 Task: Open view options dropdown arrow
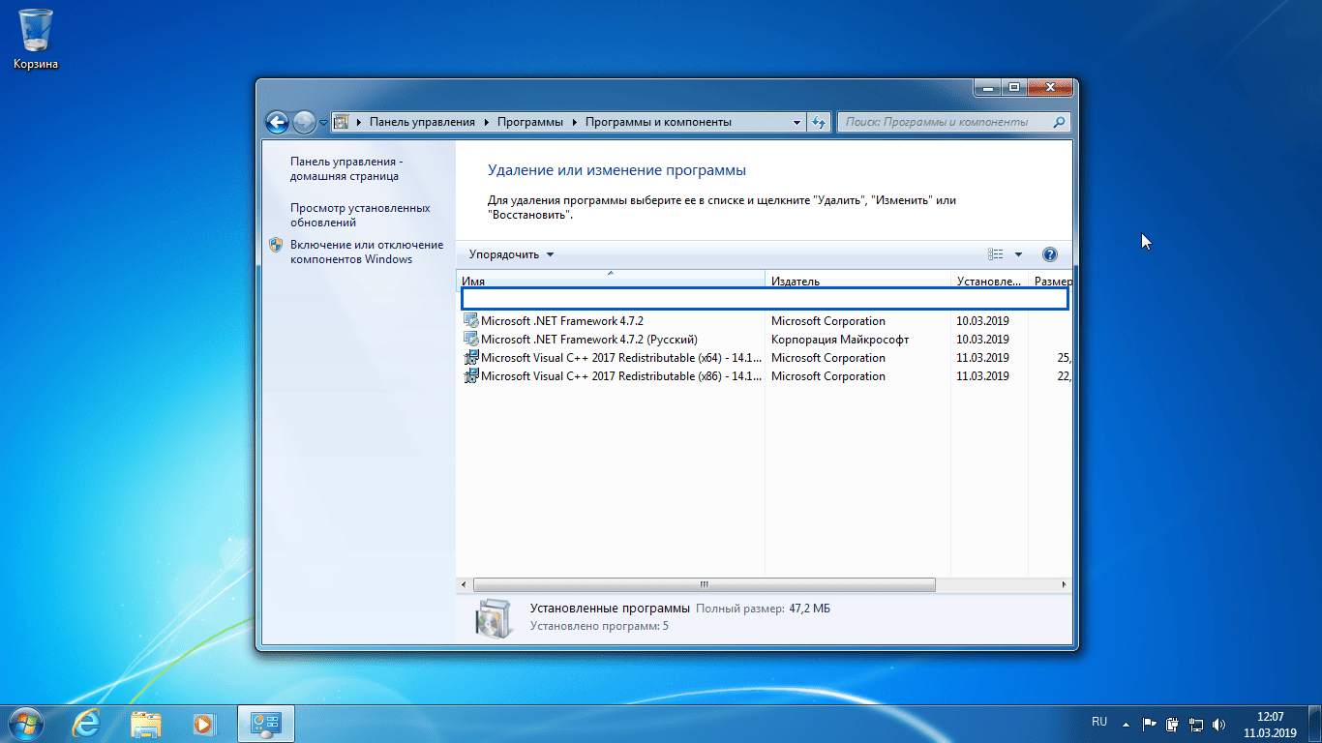pyautogui.click(x=1018, y=254)
